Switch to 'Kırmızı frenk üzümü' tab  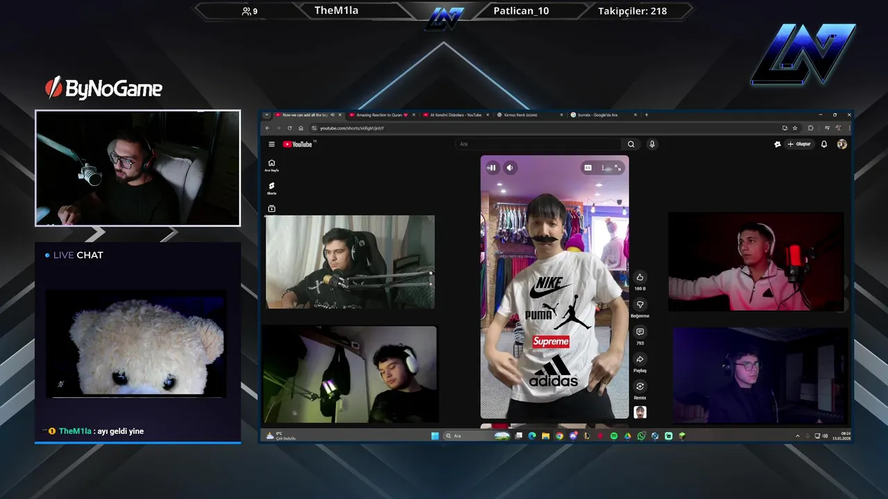click(530, 114)
